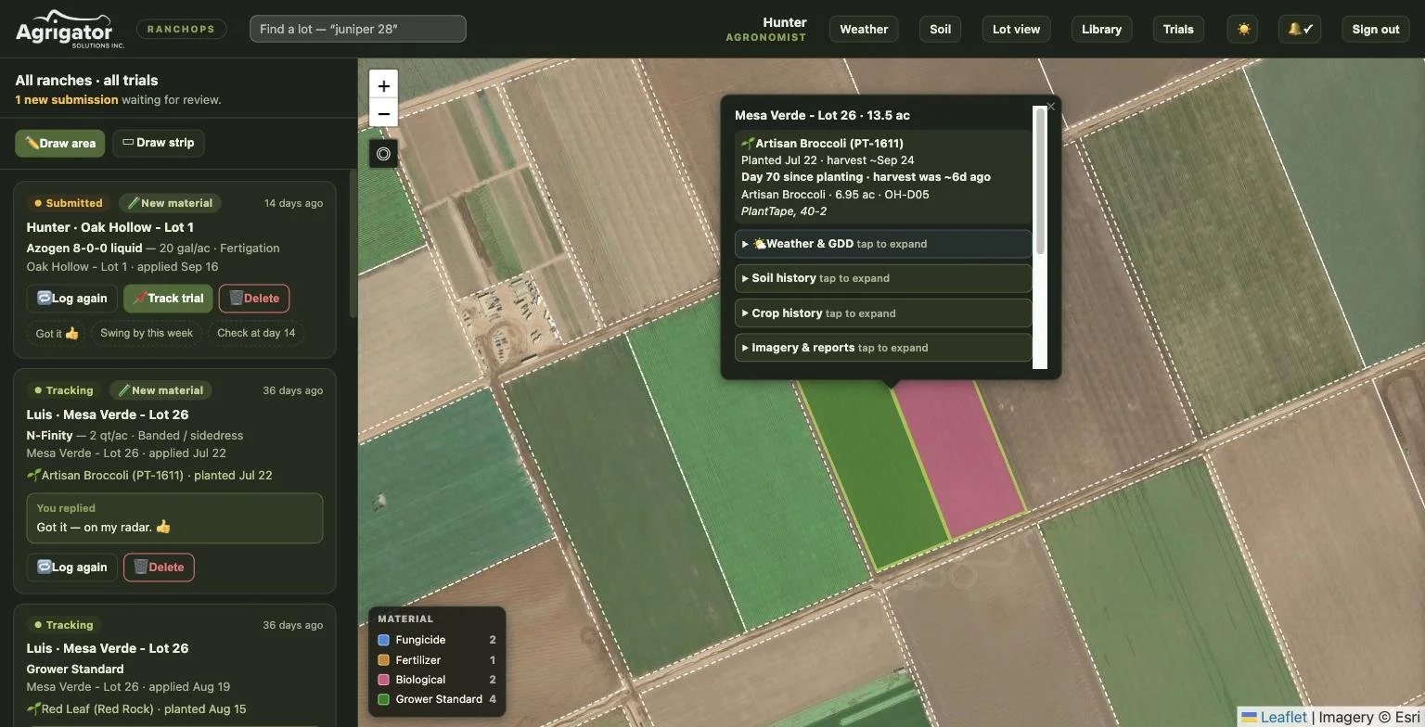1425x727 pixels.
Task: Log again the N-Finity Mesa Verde entry
Action: click(x=72, y=568)
